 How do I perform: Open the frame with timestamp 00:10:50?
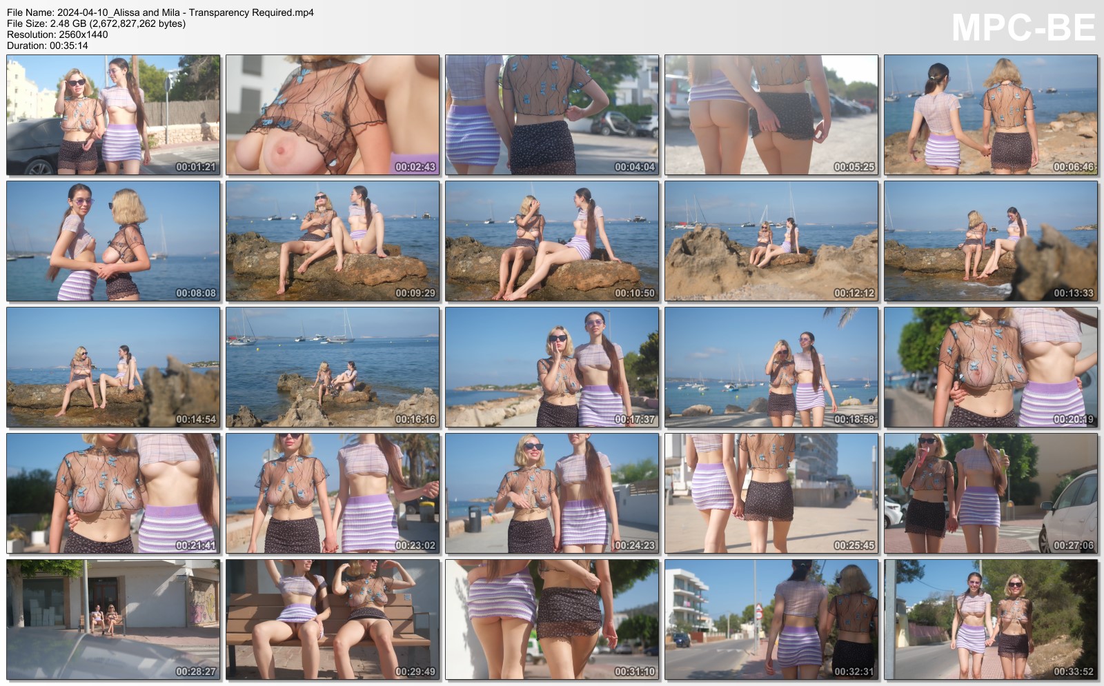click(552, 241)
